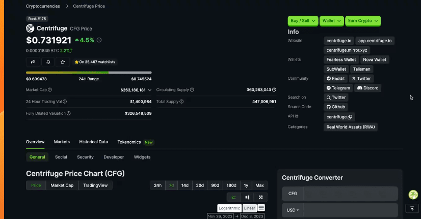Select the 1y chart range

[x=246, y=185]
